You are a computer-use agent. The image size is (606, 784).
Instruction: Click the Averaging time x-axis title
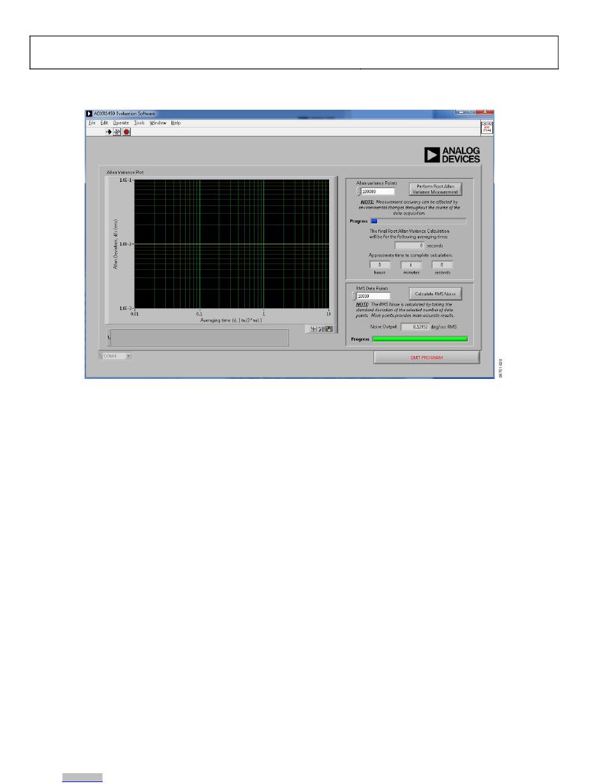(231, 320)
